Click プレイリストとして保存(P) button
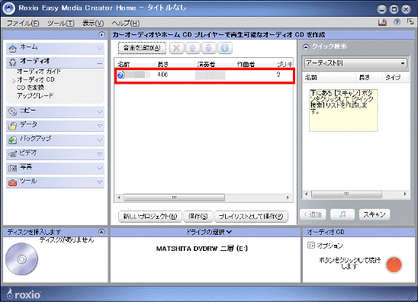418x302 pixels. coord(251,216)
